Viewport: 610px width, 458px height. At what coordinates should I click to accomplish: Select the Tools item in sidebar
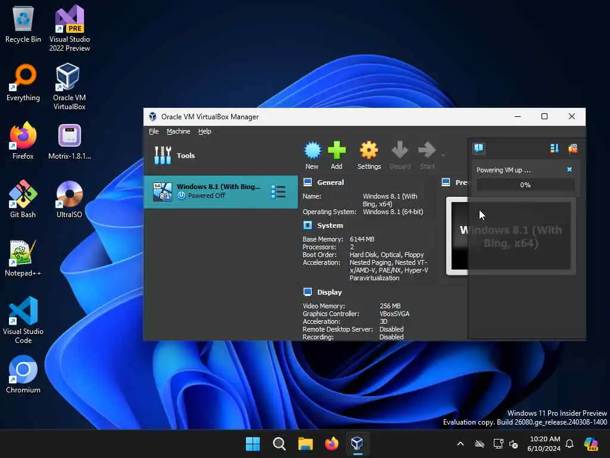coord(220,156)
